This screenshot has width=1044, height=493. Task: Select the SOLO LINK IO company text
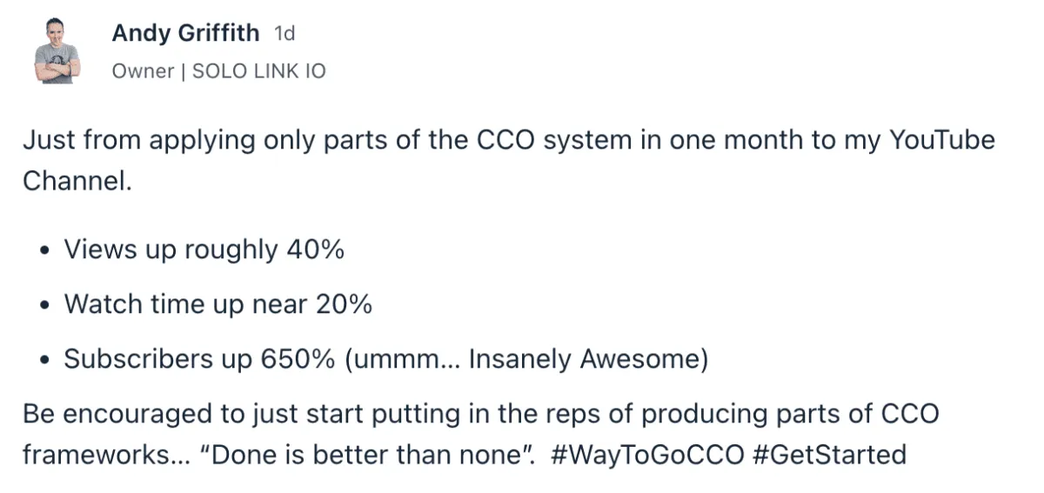(x=259, y=71)
